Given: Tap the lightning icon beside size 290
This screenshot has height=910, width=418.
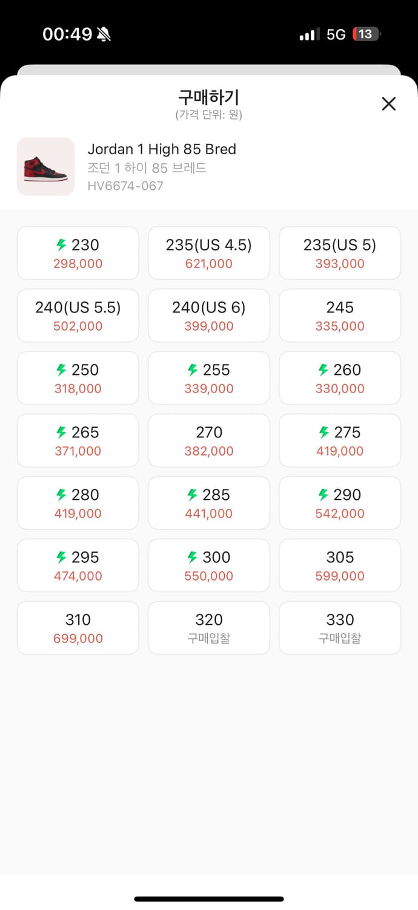Looking at the screenshot, I should [x=323, y=494].
